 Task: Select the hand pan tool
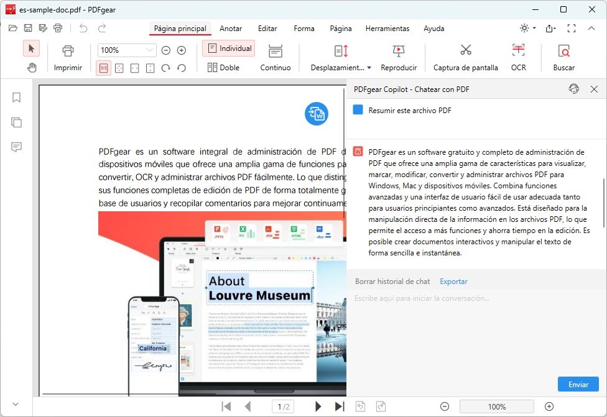click(32, 68)
